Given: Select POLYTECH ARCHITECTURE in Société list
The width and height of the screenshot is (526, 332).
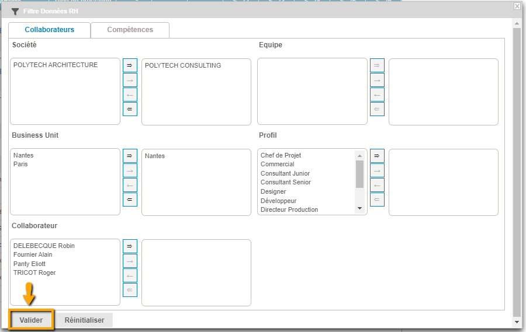Looking at the screenshot, I should [x=56, y=65].
